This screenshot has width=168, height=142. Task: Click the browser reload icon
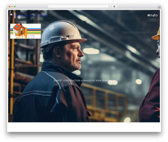pos(109,6)
